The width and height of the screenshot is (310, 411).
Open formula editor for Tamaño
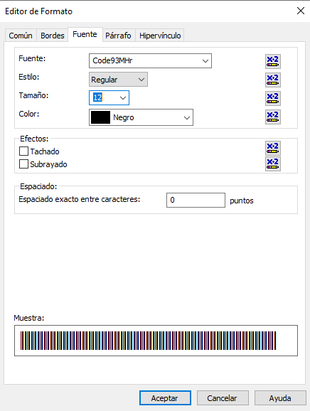click(273, 98)
